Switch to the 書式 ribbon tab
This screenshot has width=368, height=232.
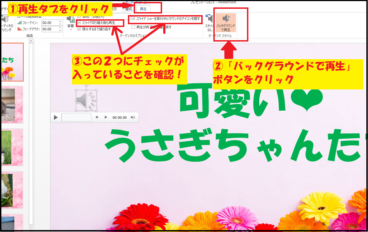128,9
